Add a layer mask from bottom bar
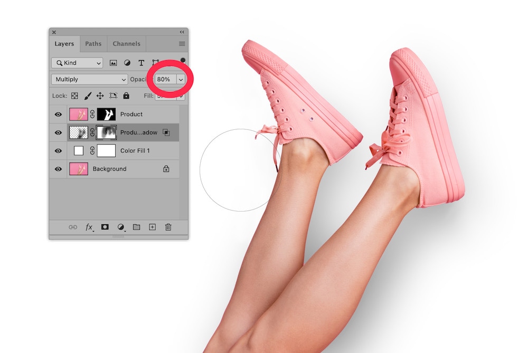This screenshot has height=353, width=528. click(105, 227)
